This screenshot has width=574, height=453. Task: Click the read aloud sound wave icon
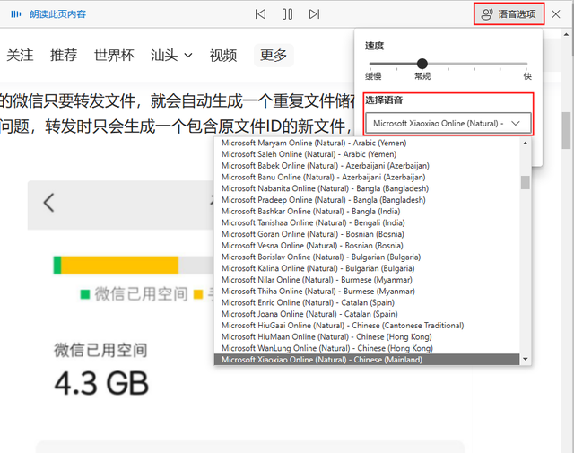[16, 14]
